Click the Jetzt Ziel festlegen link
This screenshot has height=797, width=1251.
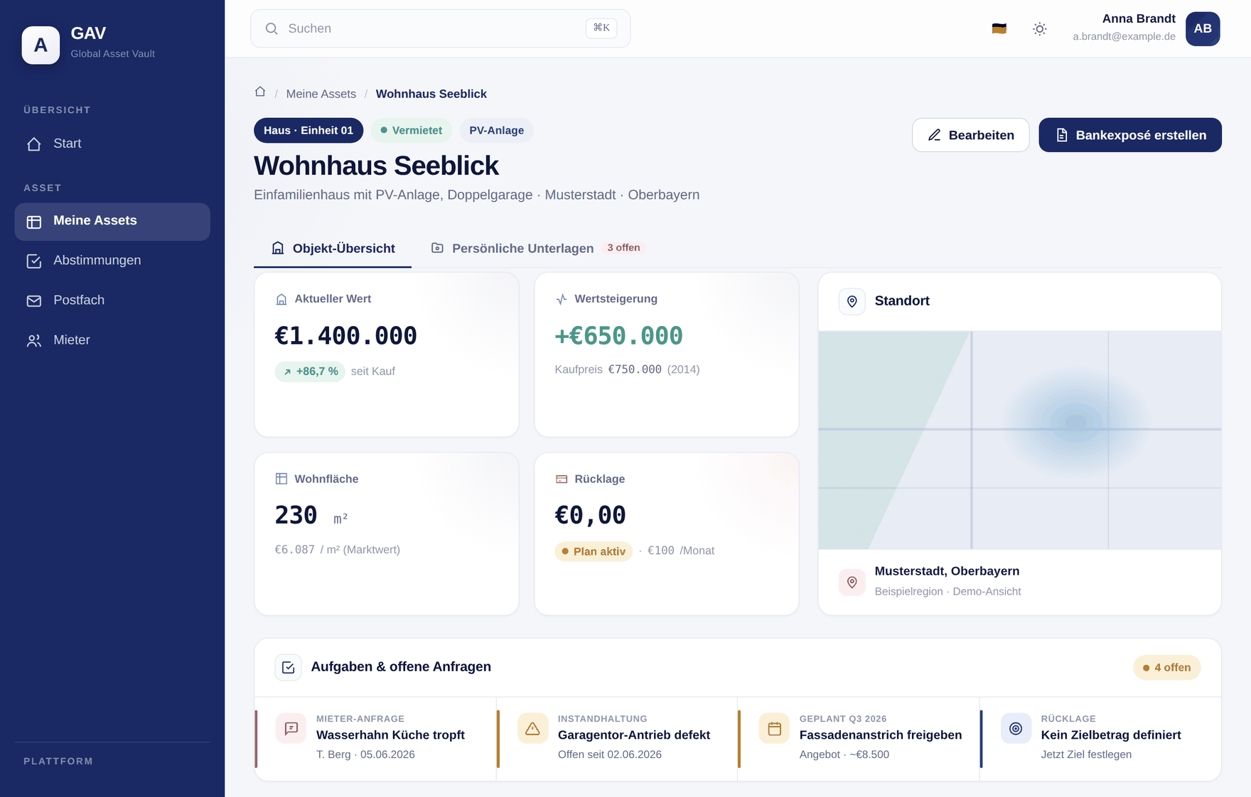coord(1086,754)
